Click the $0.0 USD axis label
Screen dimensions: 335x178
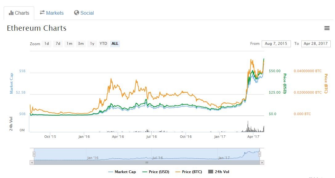(273, 114)
